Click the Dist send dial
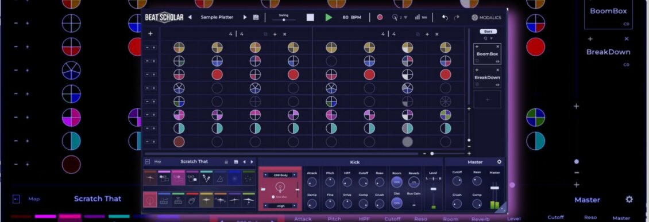Viewport: 649px width, 222px height. (396, 203)
